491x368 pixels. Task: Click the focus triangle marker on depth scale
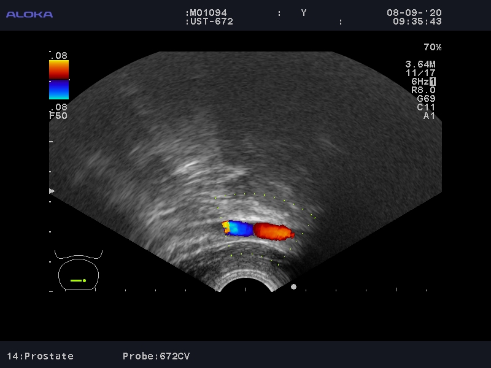[x=52, y=191]
